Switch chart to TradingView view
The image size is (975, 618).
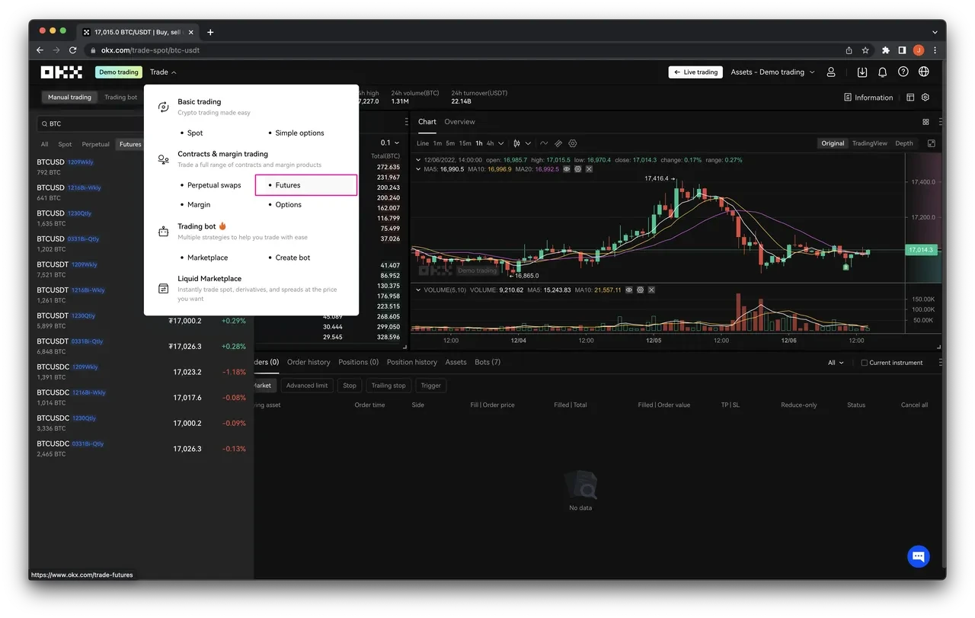click(870, 143)
